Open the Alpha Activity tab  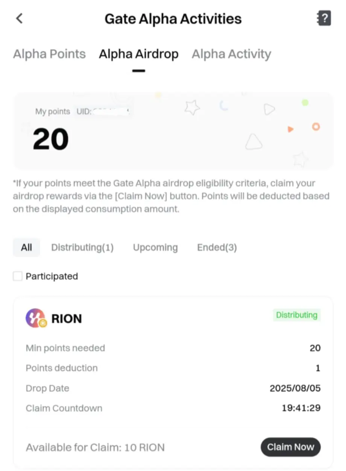[x=231, y=54]
